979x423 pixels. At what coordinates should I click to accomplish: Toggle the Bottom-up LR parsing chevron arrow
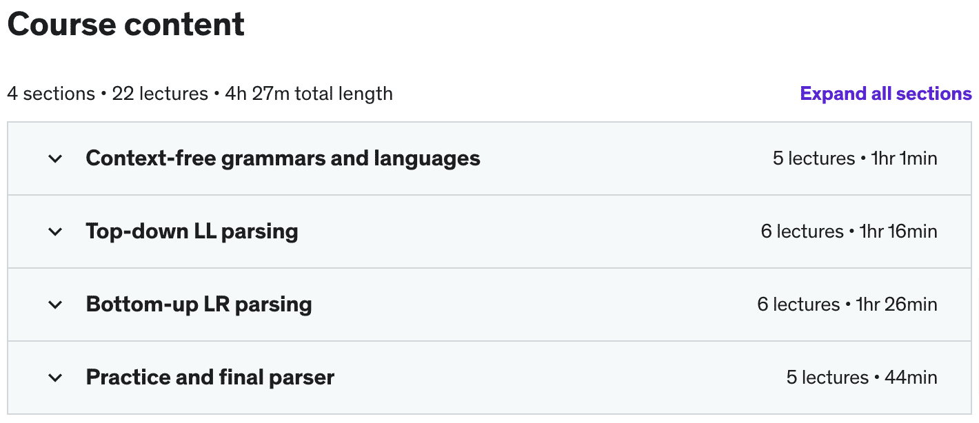[55, 305]
